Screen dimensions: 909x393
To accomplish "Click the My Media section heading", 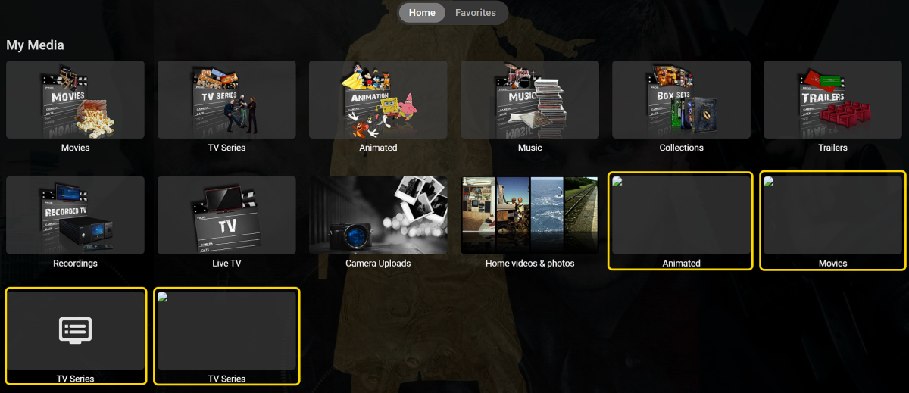I will point(35,45).
